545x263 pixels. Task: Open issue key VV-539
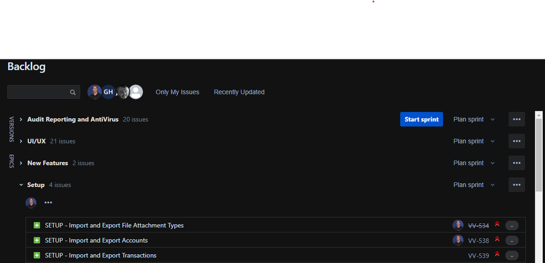[x=478, y=256]
